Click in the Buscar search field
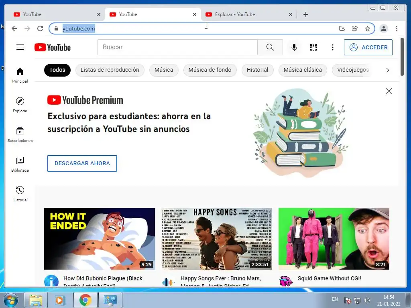Screen dimensions: 411x308 [x=177, y=47]
